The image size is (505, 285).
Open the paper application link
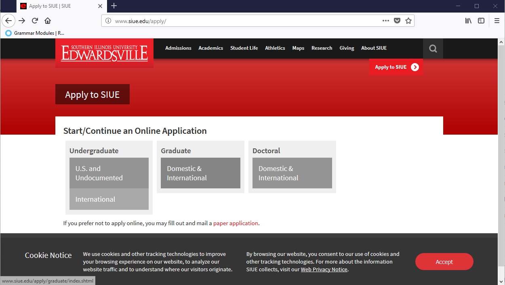236,223
